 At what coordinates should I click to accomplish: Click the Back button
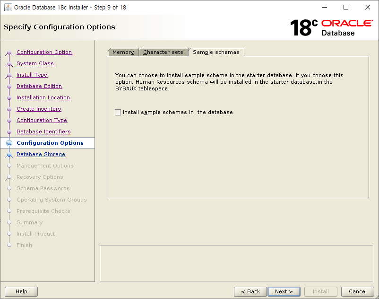250,291
